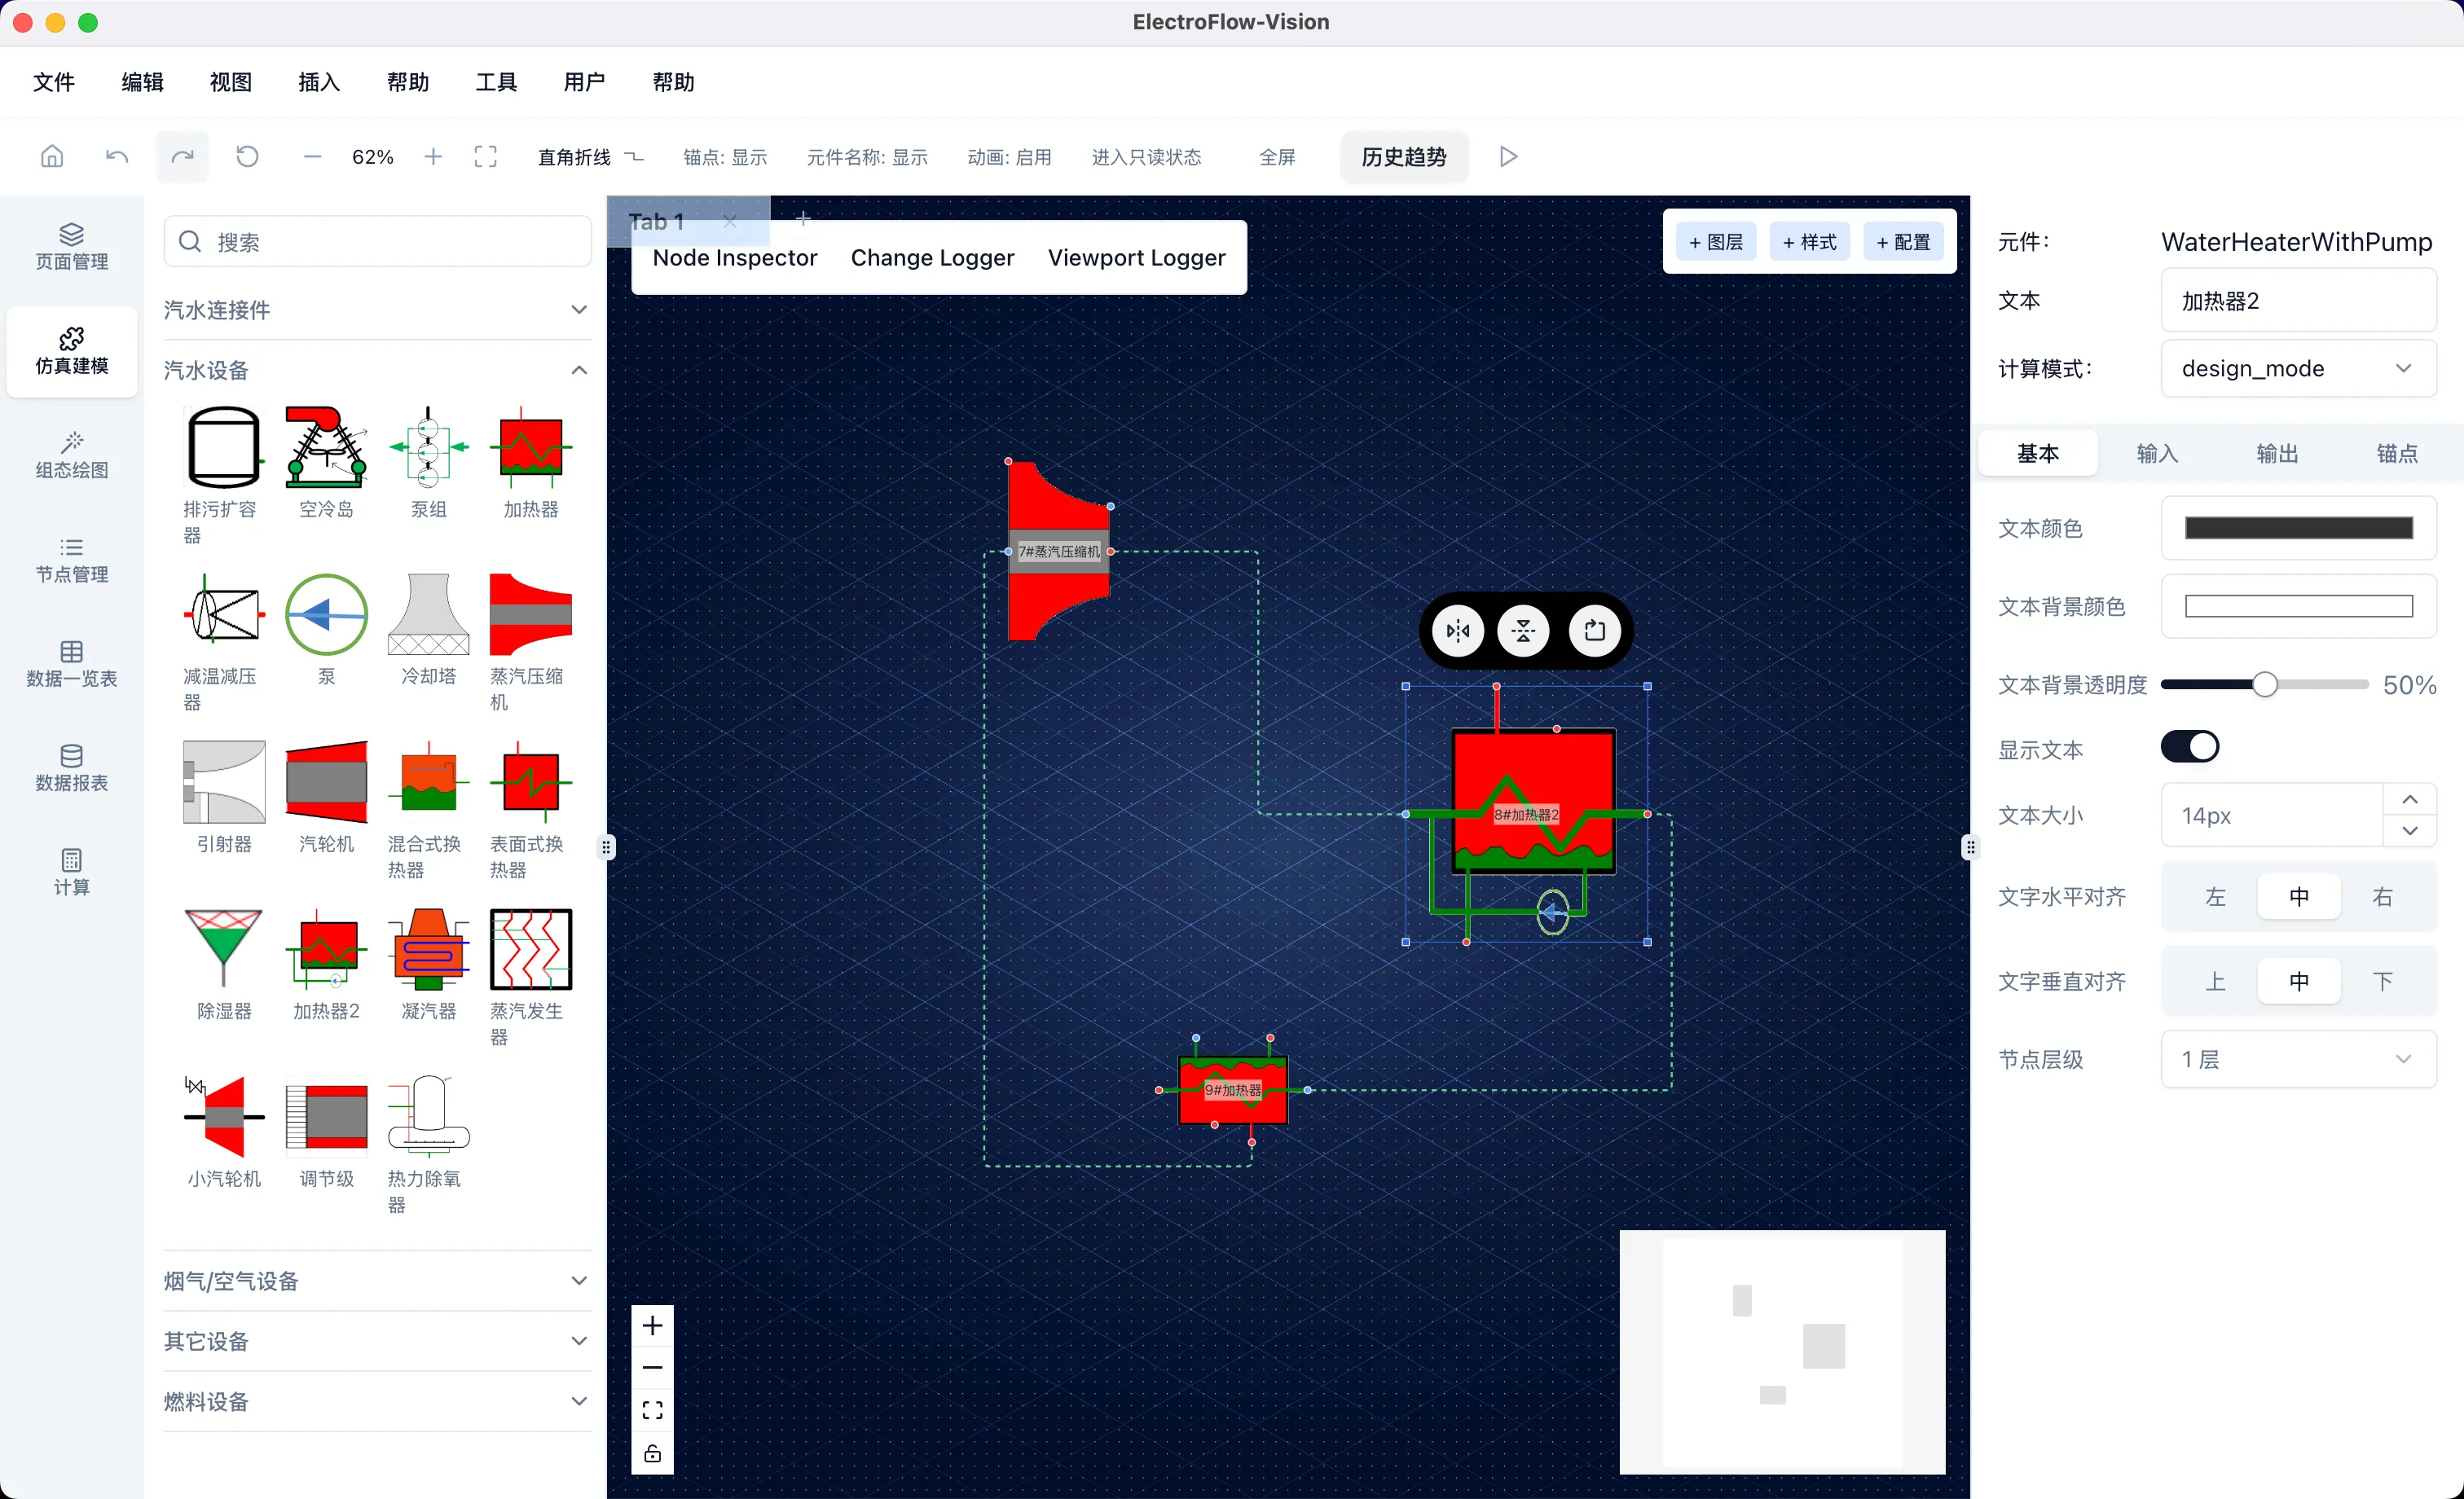
Task: Click the home icon in toolbar
Action: click(52, 157)
